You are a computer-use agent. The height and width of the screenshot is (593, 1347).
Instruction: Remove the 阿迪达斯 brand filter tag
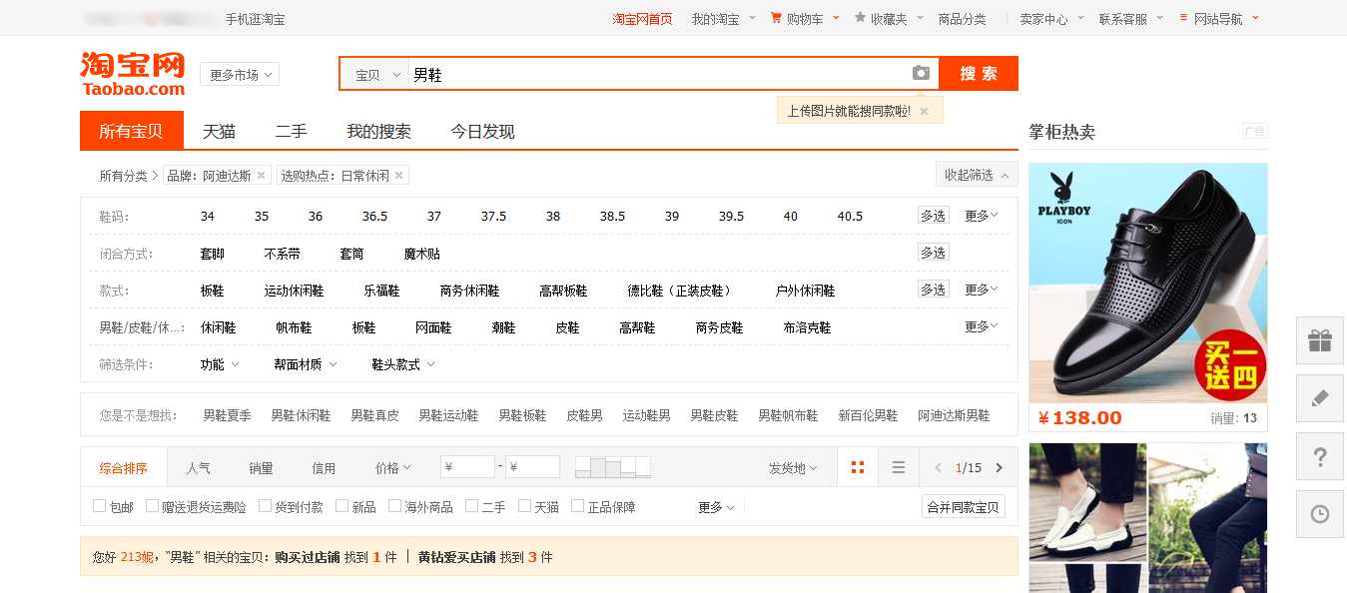tap(262, 176)
